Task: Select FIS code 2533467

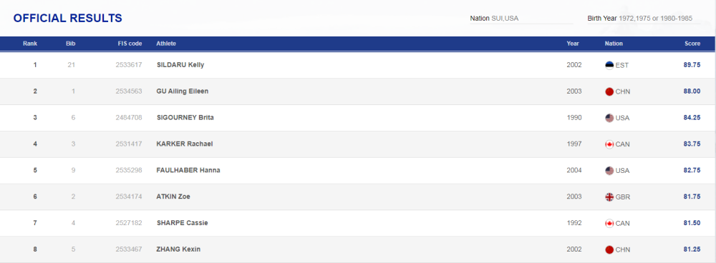Action: point(129,250)
